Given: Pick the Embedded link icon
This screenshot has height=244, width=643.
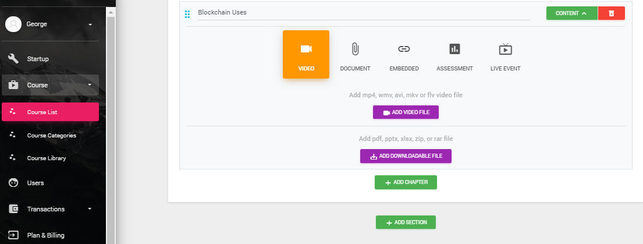Looking at the screenshot, I should tap(404, 49).
